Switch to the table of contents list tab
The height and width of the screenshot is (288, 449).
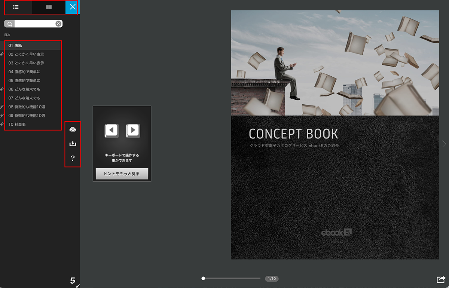(16, 7)
